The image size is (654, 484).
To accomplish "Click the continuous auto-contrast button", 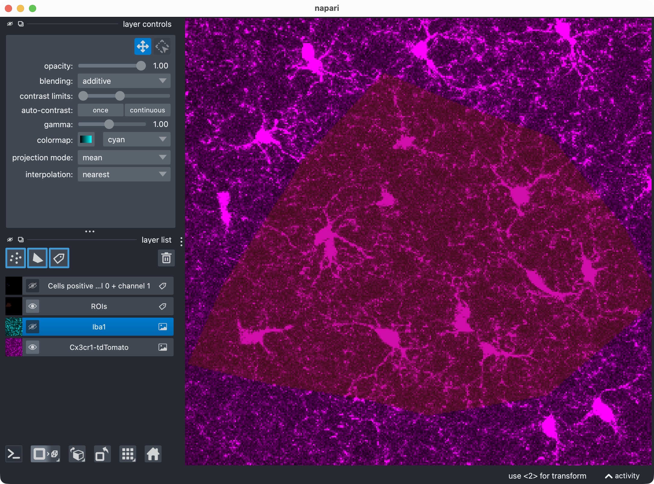I will 148,110.
